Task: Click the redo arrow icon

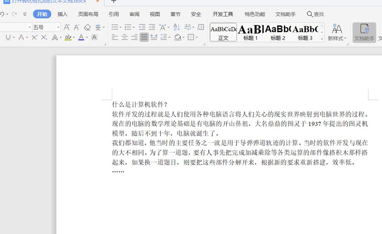Action: pos(14,14)
